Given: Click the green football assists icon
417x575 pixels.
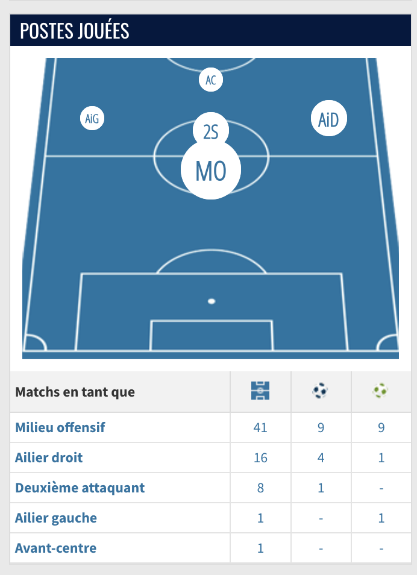Looking at the screenshot, I should point(380,391).
